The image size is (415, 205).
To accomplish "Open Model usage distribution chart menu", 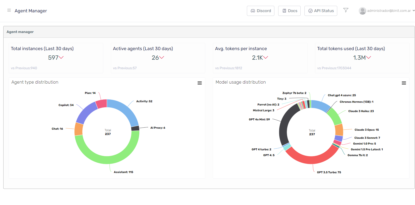I will 404,83.
